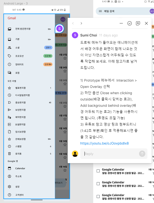Open the 포럼 chat bubbles icon
Screen dimensions: 154x203
point(9,73)
